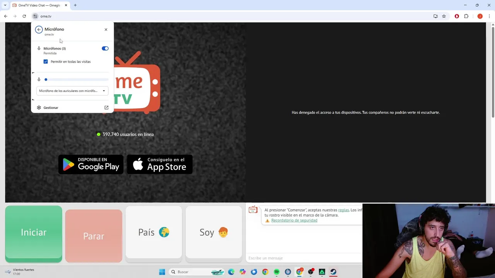
Task: Go back to the previous page
Action: 6,16
